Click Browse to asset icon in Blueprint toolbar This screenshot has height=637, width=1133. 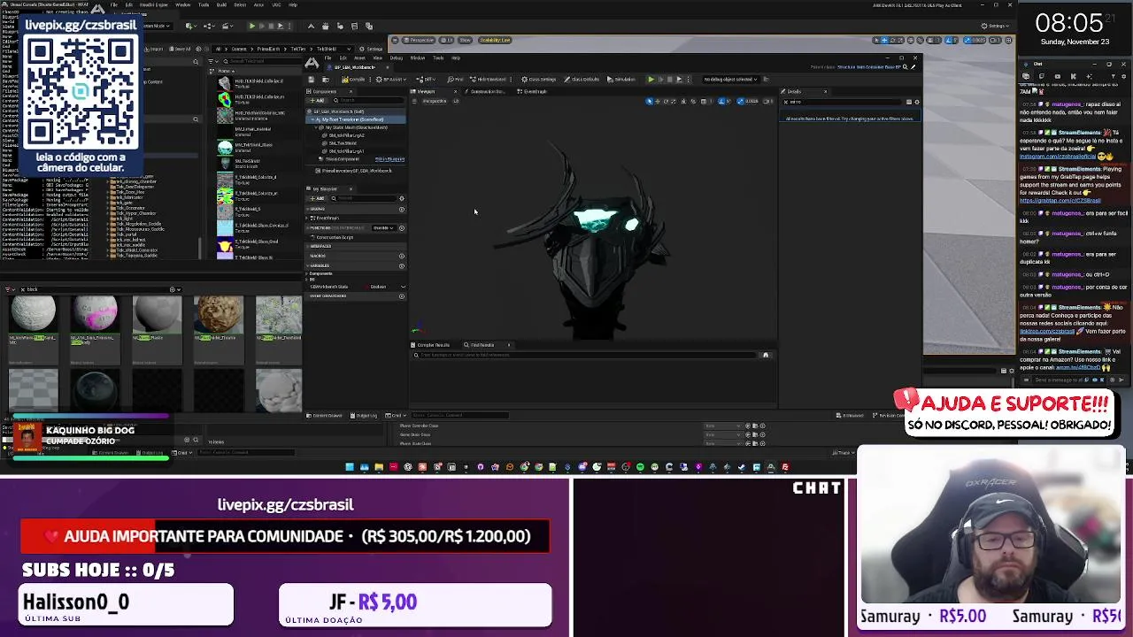(x=325, y=79)
